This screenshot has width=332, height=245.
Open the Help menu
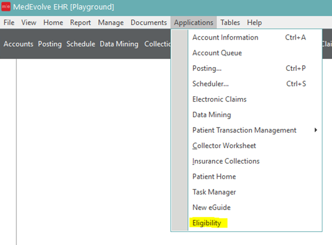pyautogui.click(x=254, y=22)
